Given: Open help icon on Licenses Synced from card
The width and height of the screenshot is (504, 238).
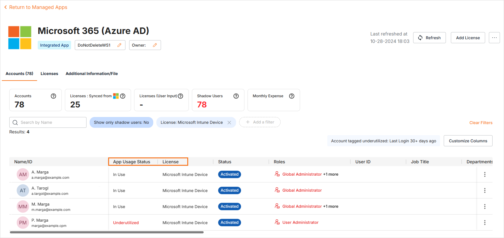Looking at the screenshot, I should pyautogui.click(x=123, y=96).
